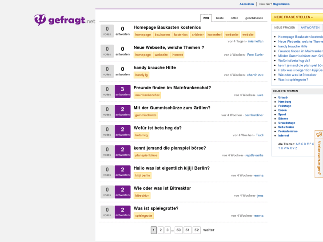Click the 3 antworten count box
323x242 pixels.
pos(123,91)
